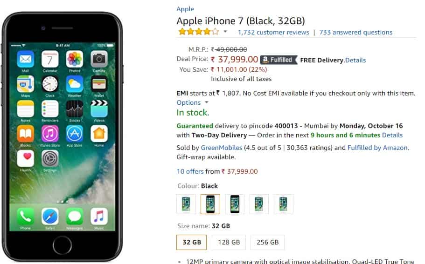Image resolution: width=425 pixels, height=264 pixels.
Task: Click the green Phone icon in dock
Action: point(26,217)
